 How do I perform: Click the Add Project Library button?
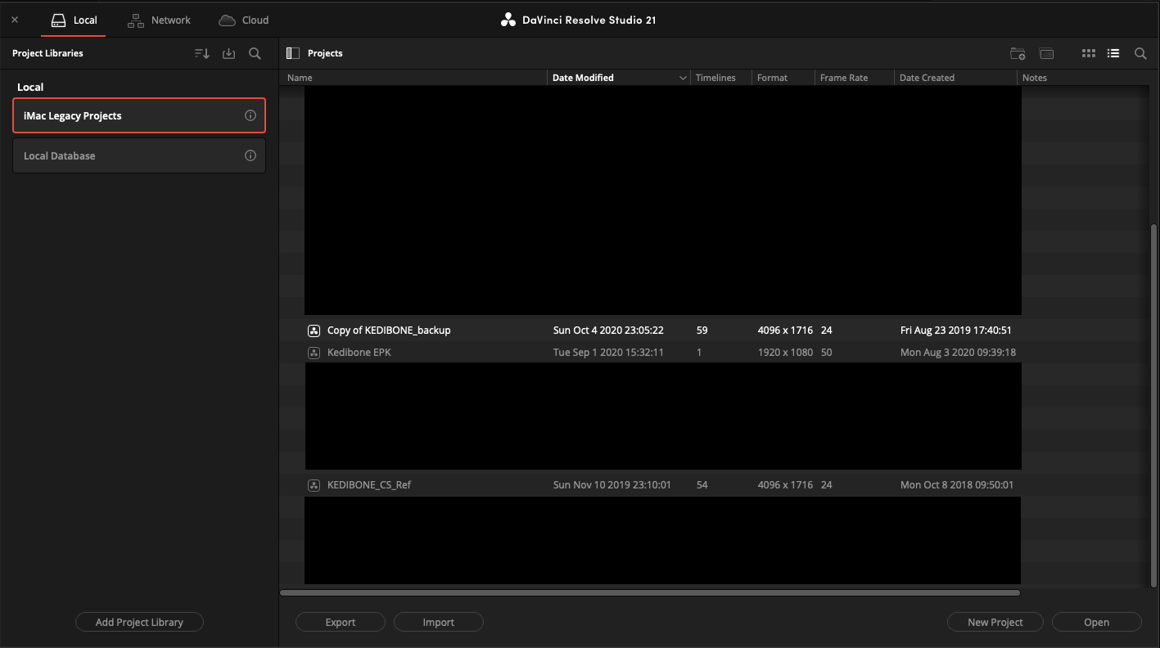[x=139, y=623]
